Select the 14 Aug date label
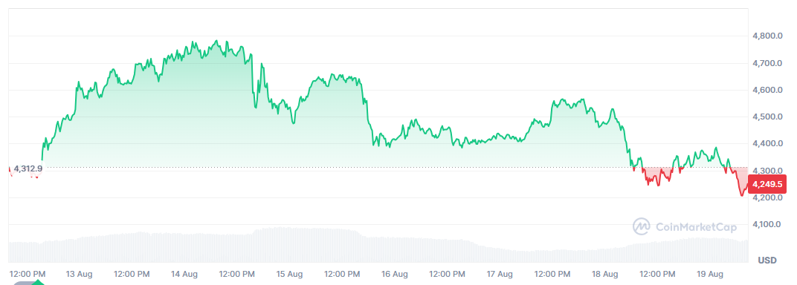This screenshot has width=797, height=285. pyautogui.click(x=184, y=275)
